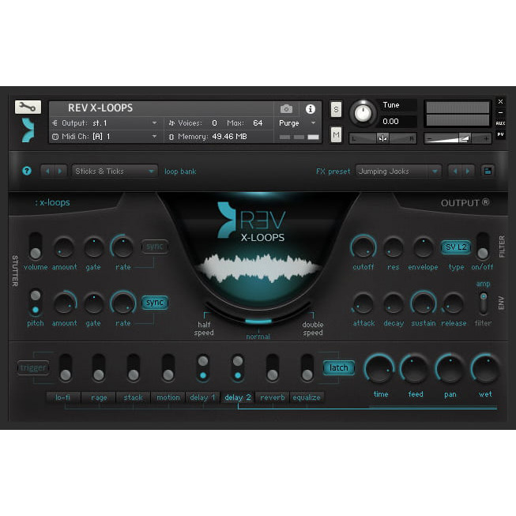
Task: Switch to the motion effect tab
Action: (168, 397)
